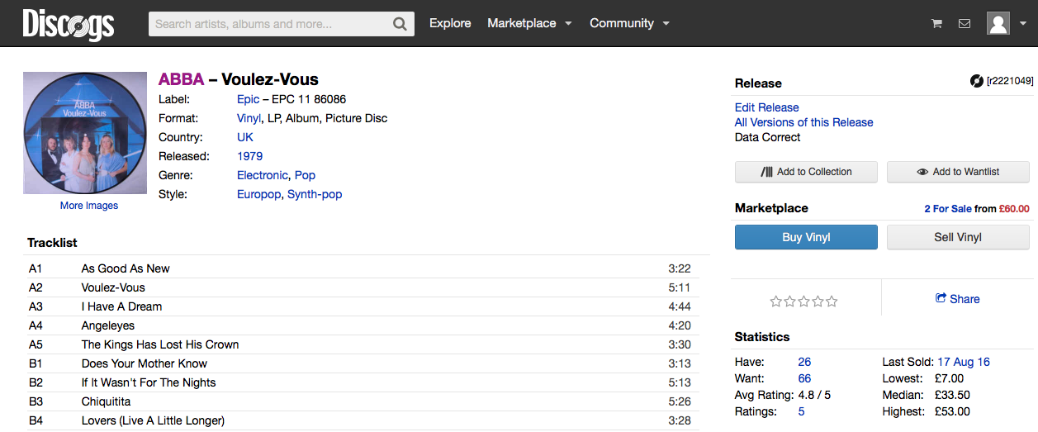1038x432 pixels.
Task: Click the A2 track Voulez-Vous in the tracklist
Action: point(113,287)
